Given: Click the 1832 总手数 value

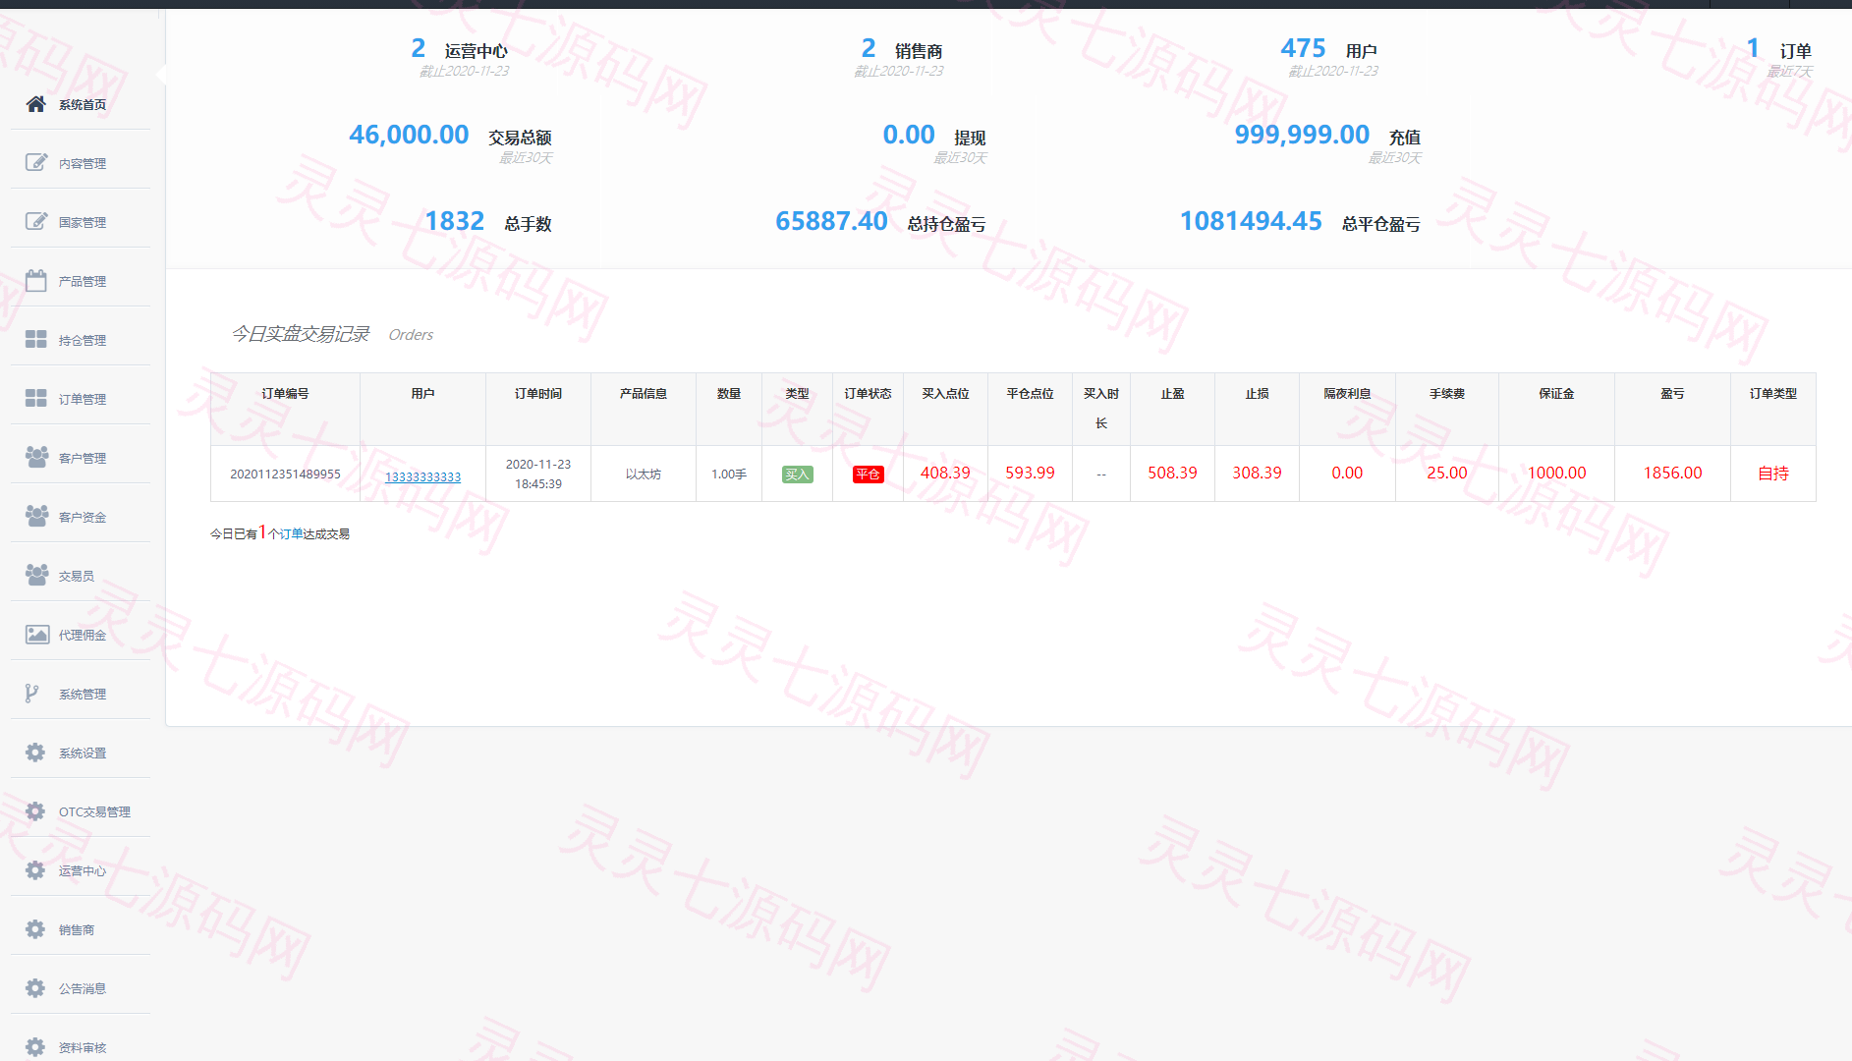Looking at the screenshot, I should pyautogui.click(x=454, y=221).
